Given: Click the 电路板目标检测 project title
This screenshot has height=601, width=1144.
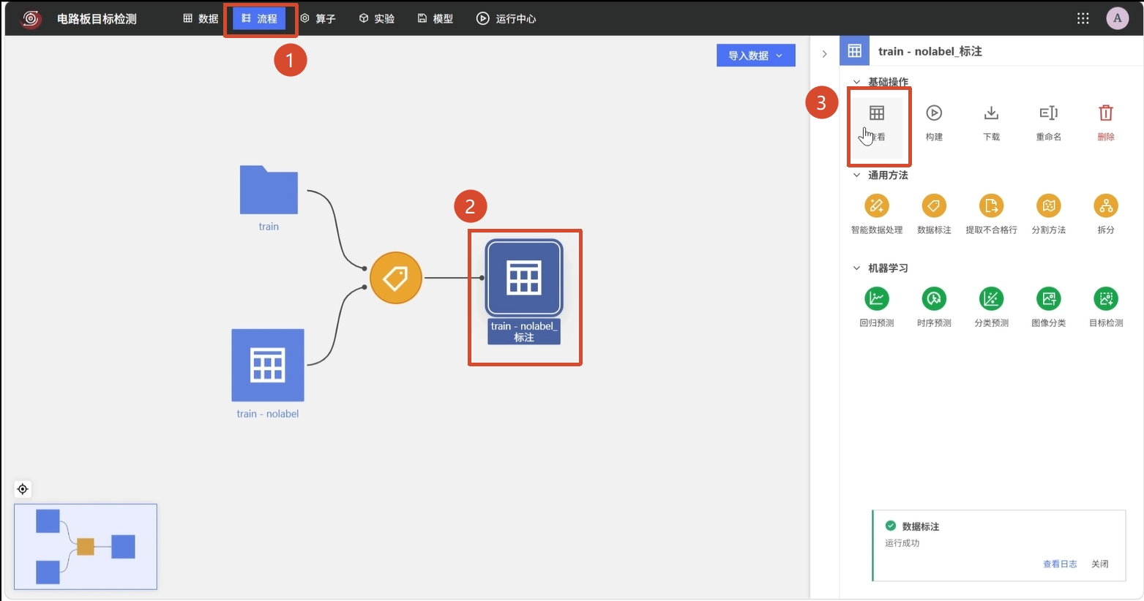Looking at the screenshot, I should click(97, 19).
